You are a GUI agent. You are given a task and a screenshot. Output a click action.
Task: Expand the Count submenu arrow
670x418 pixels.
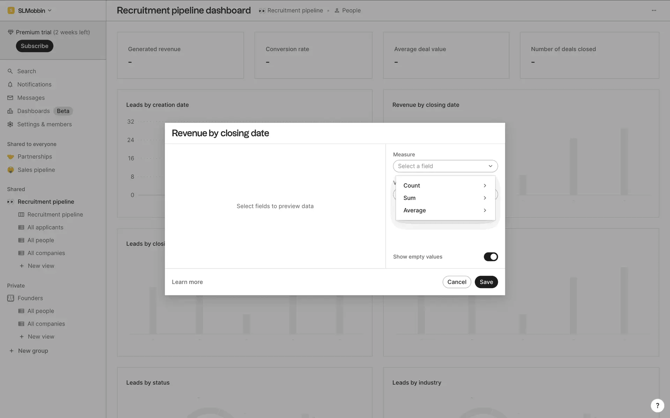[x=485, y=186]
